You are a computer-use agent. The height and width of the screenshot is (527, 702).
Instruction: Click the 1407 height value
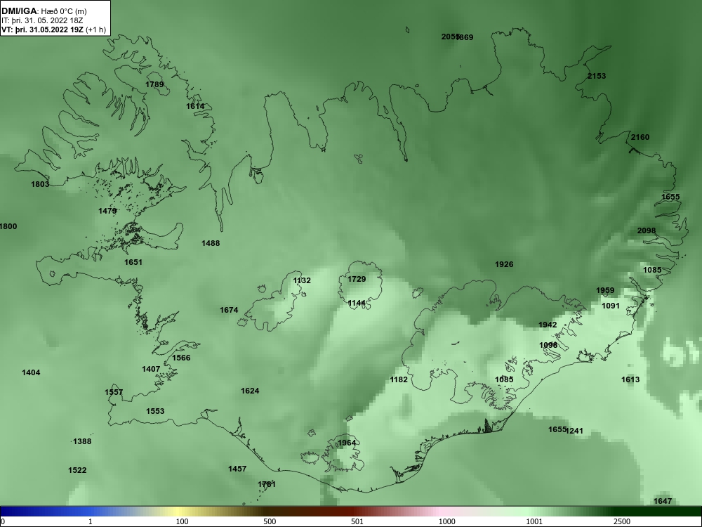click(151, 370)
